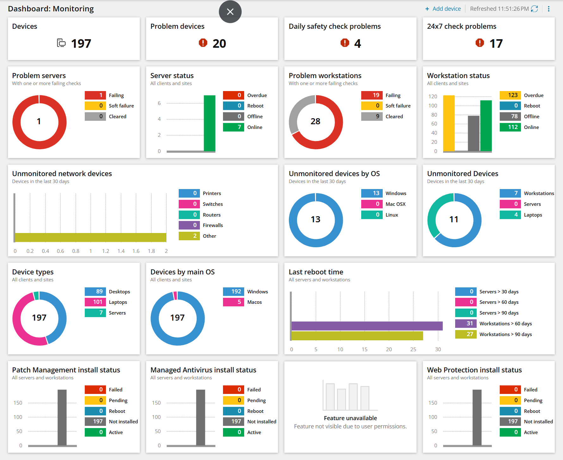Click the Overdue 123 legend in Workstation status
The height and width of the screenshot is (460, 563).
[x=522, y=95]
